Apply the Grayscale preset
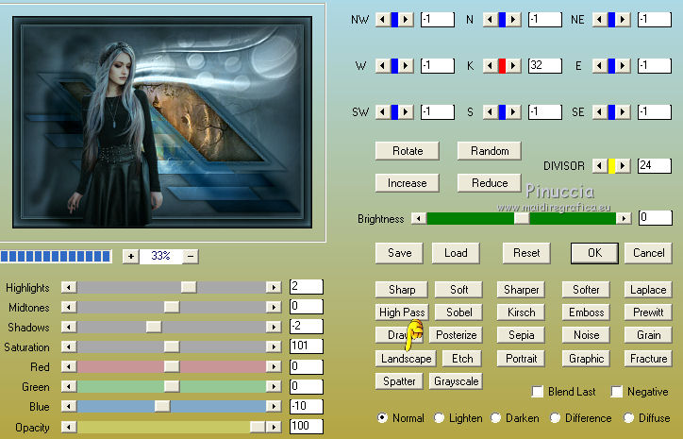Viewport: 683px width, 439px height. click(456, 381)
